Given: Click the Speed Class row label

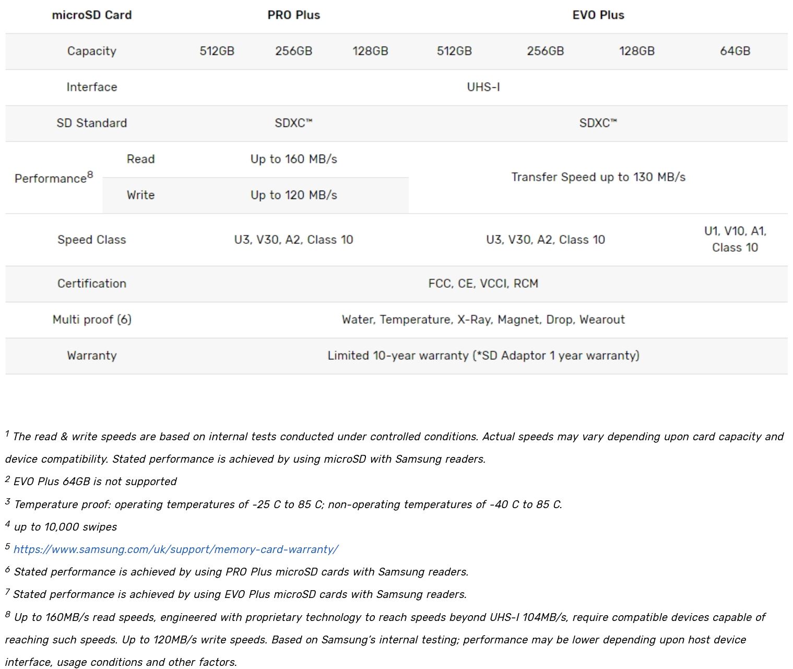Looking at the screenshot, I should pyautogui.click(x=92, y=240).
